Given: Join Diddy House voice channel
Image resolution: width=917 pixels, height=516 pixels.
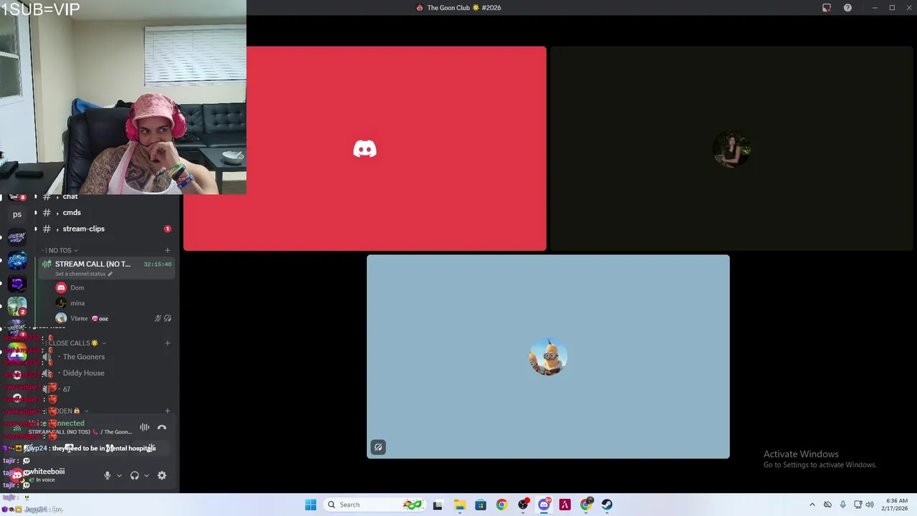Looking at the screenshot, I should click(x=106, y=373).
